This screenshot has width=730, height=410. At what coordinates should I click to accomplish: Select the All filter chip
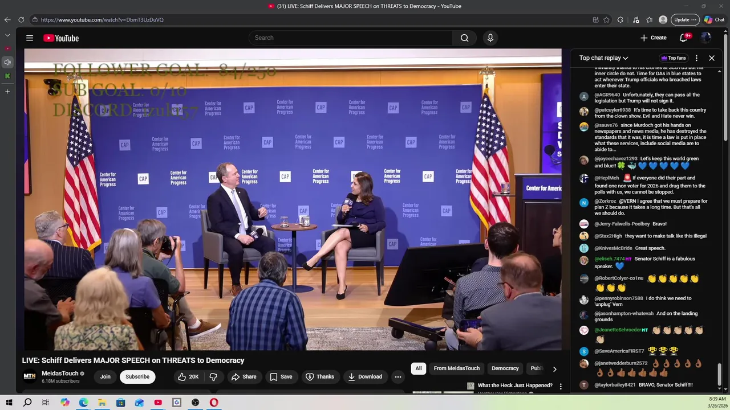(419, 368)
